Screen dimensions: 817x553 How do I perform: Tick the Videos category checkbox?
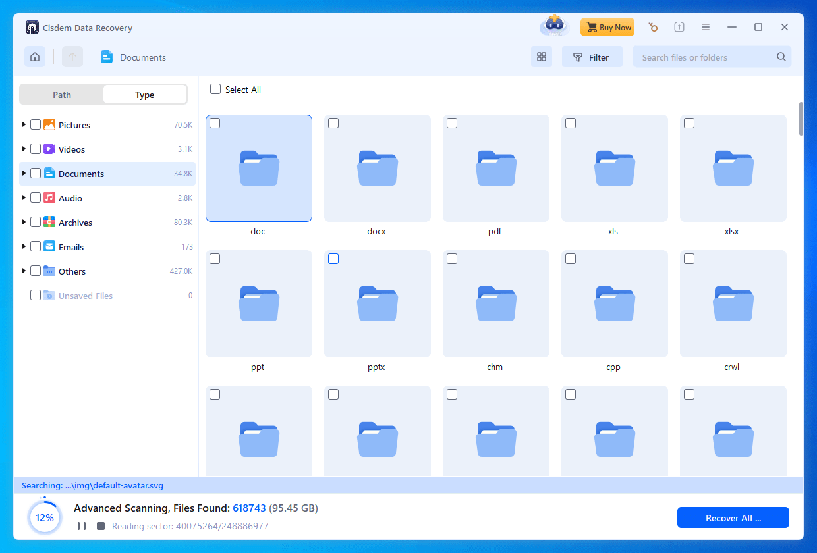point(36,149)
